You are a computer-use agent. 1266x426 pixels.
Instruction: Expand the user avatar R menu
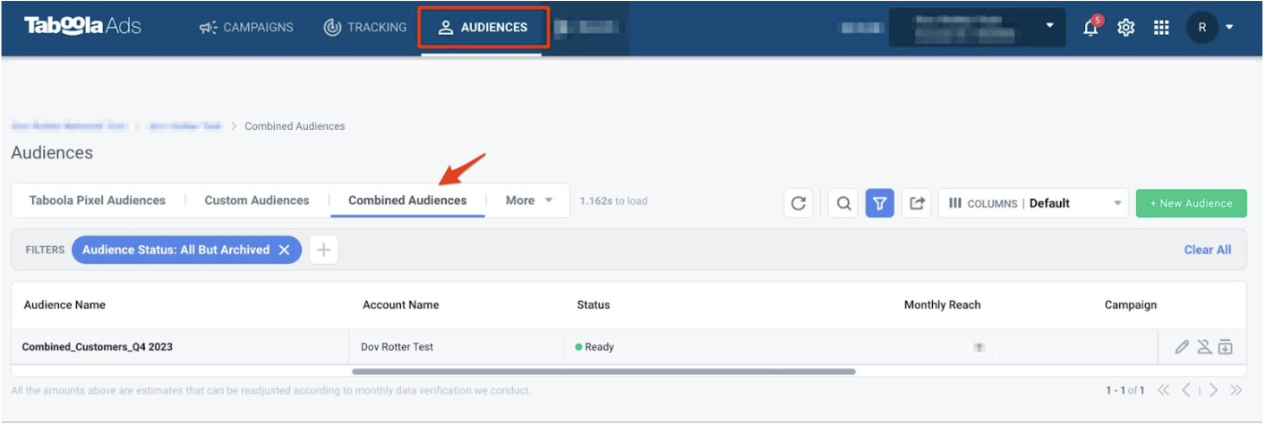point(1210,28)
